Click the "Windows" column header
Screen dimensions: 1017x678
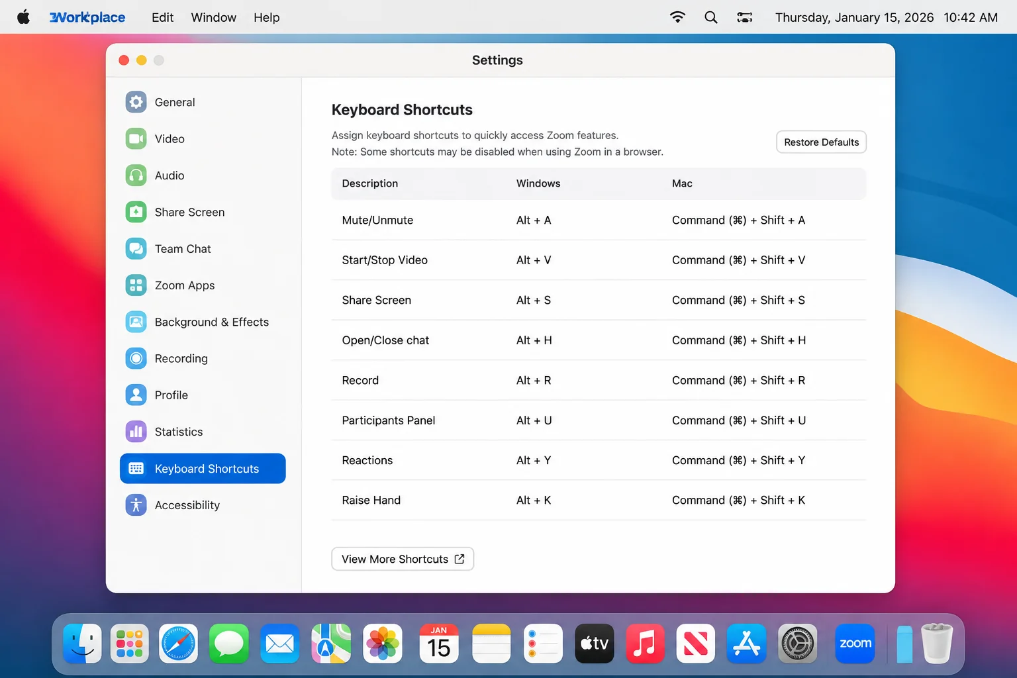pos(538,183)
